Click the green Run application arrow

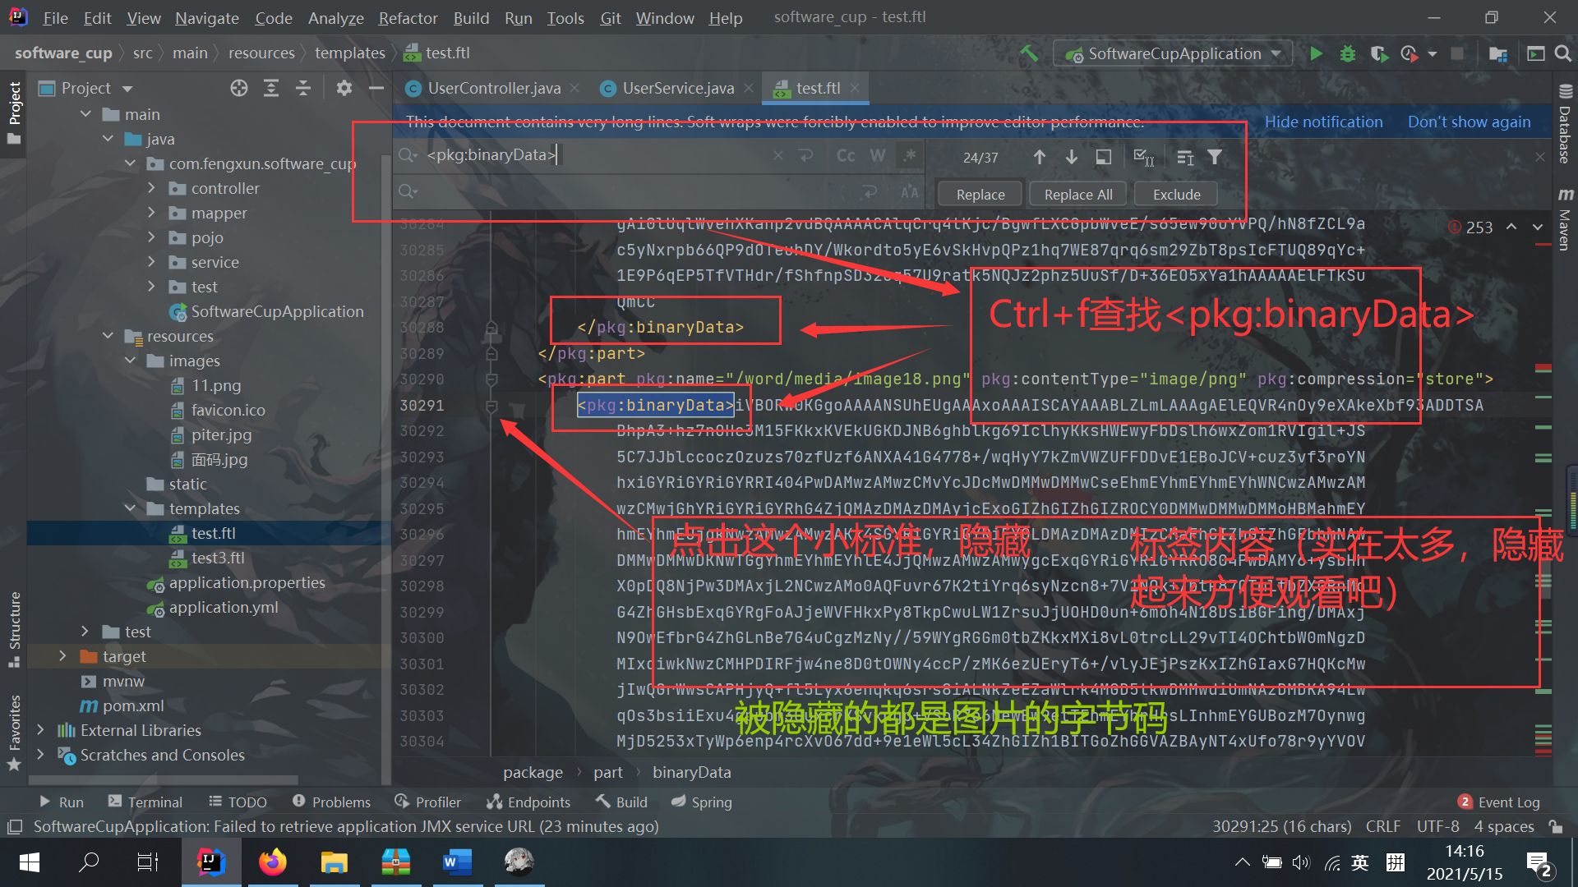tap(1316, 53)
